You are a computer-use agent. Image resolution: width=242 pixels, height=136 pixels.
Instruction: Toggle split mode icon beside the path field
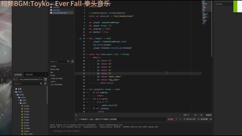45,79
